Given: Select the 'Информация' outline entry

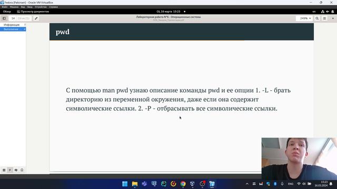Looking at the screenshot, I should (13, 25).
